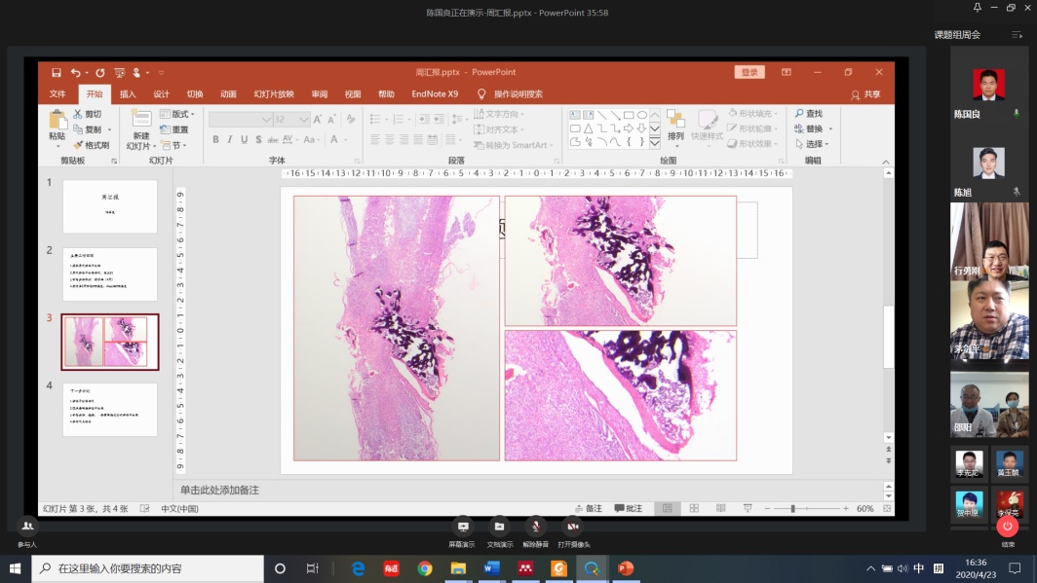Screen dimensions: 1037x583
Task: Expand the font size dropdown showing 32
Action: tap(304, 120)
